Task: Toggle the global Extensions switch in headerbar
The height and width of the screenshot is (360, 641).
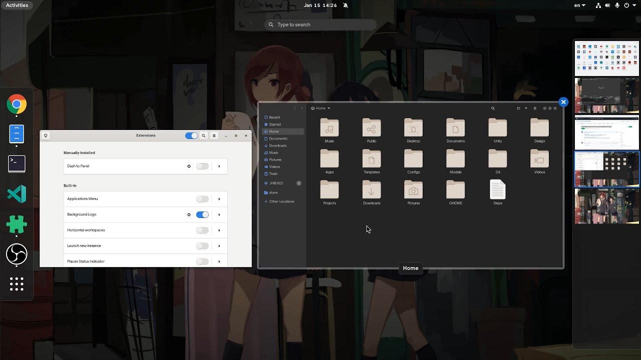Action: [191, 135]
